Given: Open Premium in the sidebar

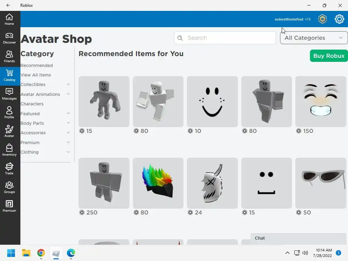Looking at the screenshot, I should point(9,206).
